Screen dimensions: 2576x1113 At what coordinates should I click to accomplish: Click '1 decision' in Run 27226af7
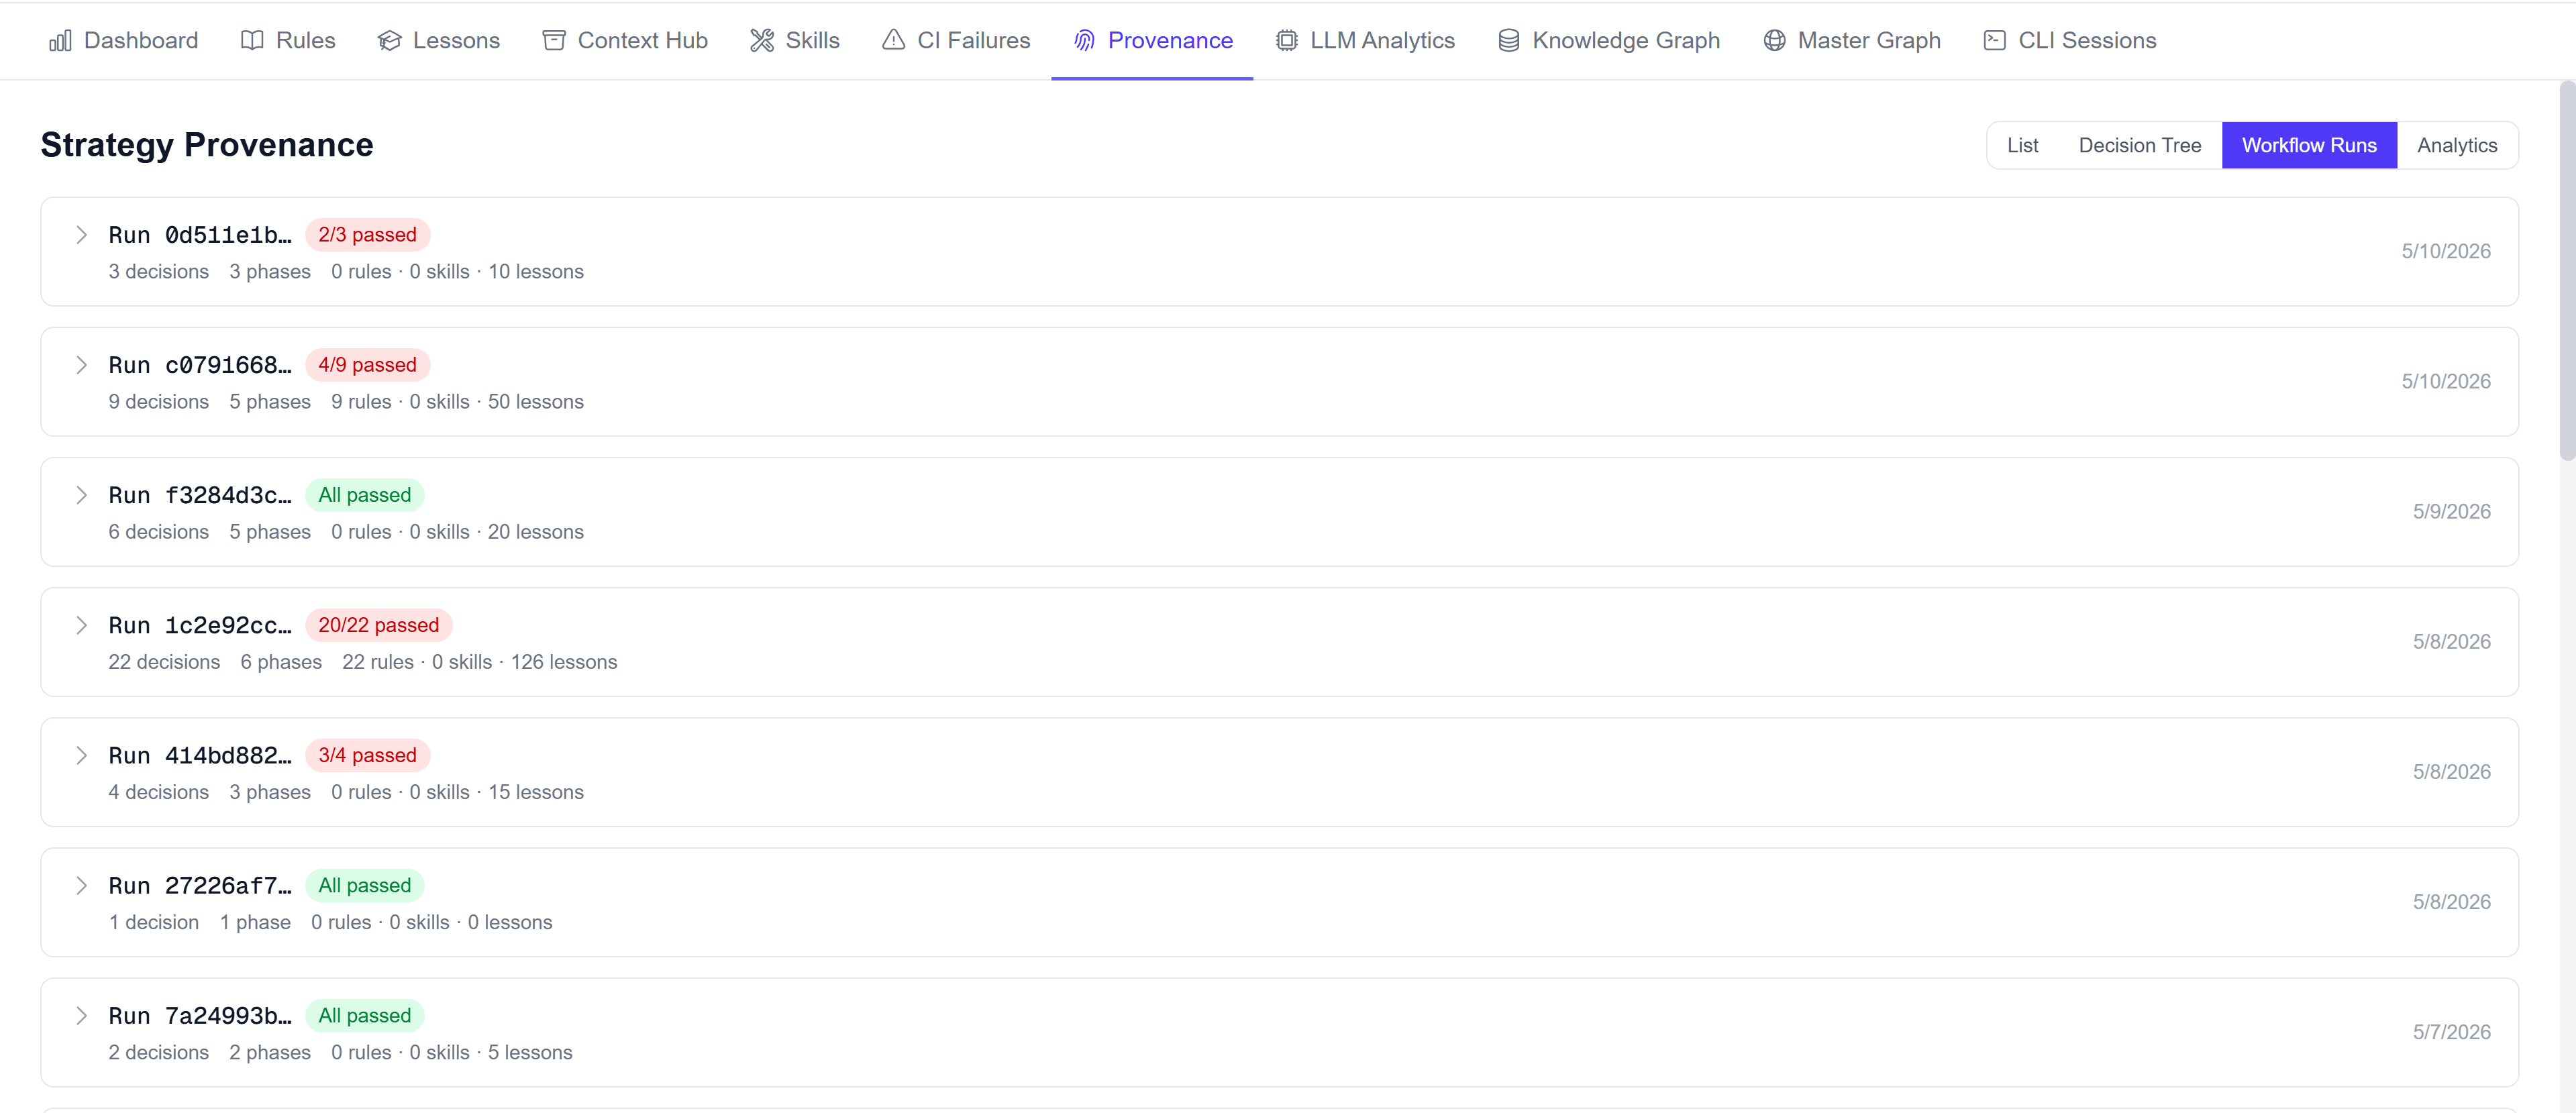point(154,922)
